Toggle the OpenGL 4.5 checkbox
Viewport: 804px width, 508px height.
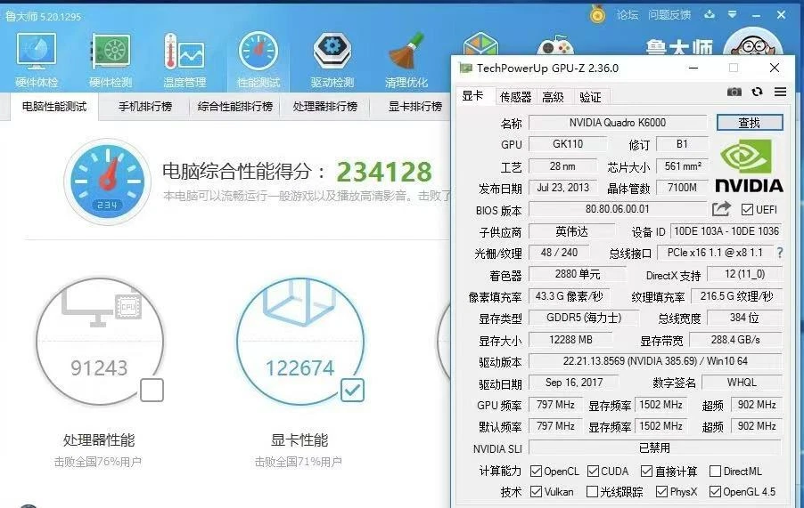tap(715, 492)
